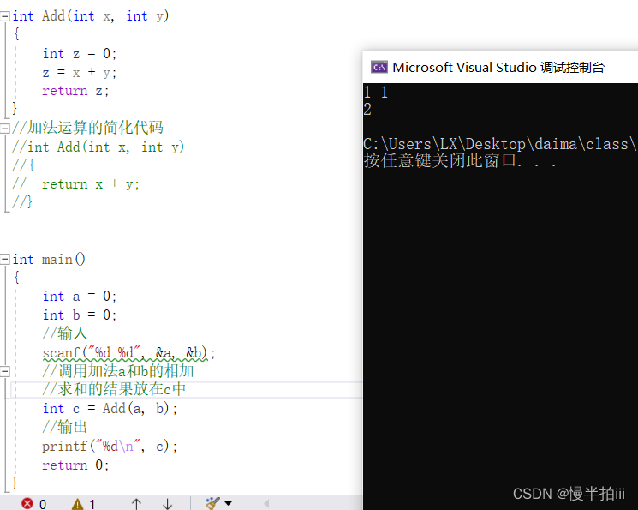Click the scanf line with warning squiggle
The height and width of the screenshot is (510, 638).
[x=128, y=353]
